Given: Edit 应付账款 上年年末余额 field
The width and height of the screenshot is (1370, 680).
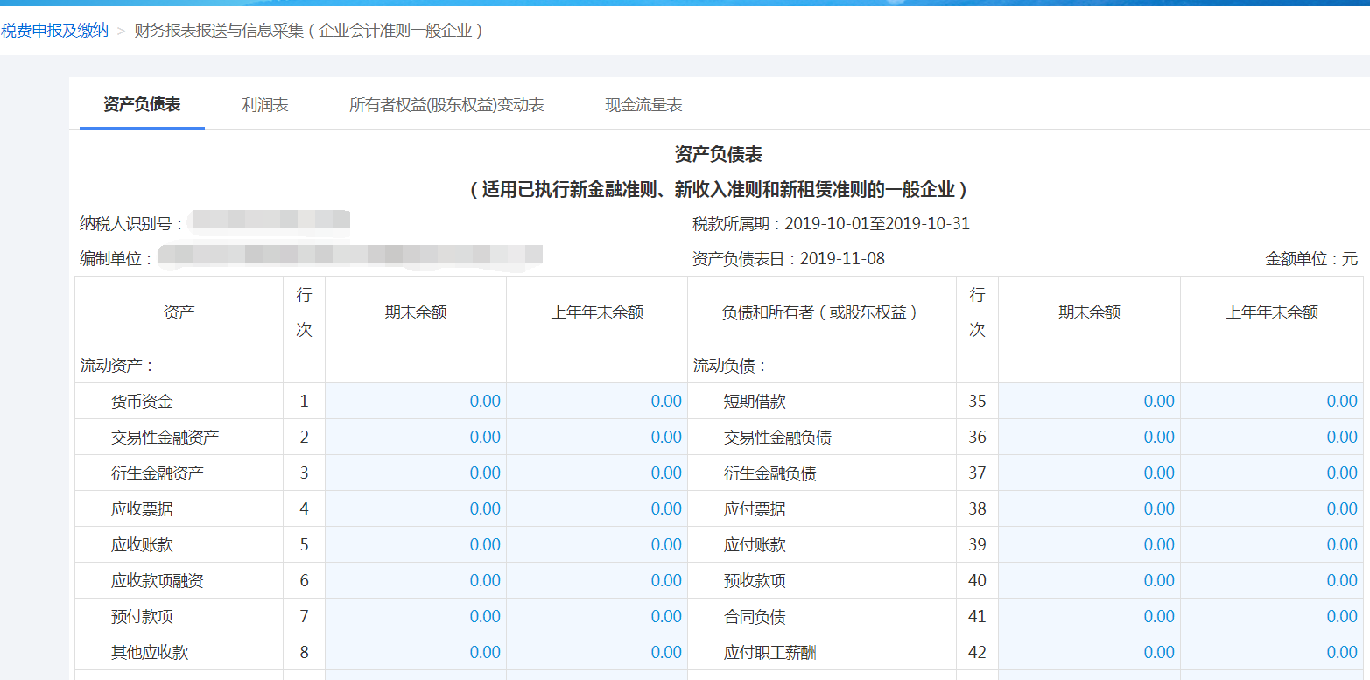Looking at the screenshot, I should [x=1272, y=544].
